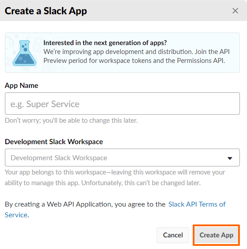This screenshot has width=247, height=249.
Task: Click the 'Don't worry; you'll be able to change this later.' hint
Action: coord(71,120)
